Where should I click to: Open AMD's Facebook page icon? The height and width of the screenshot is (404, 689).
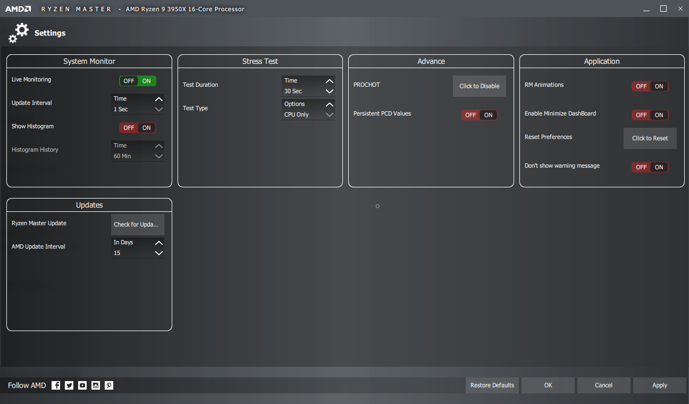[x=56, y=385]
